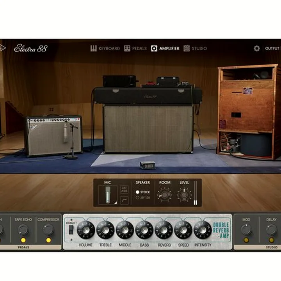281x281 pixels.
Task: Click the Mod studio knob
Action: pyautogui.click(x=246, y=230)
